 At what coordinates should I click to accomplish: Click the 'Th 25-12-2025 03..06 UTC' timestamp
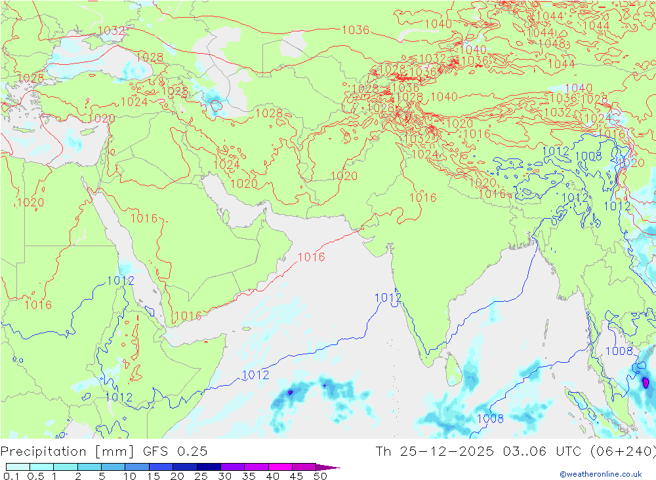(478, 451)
